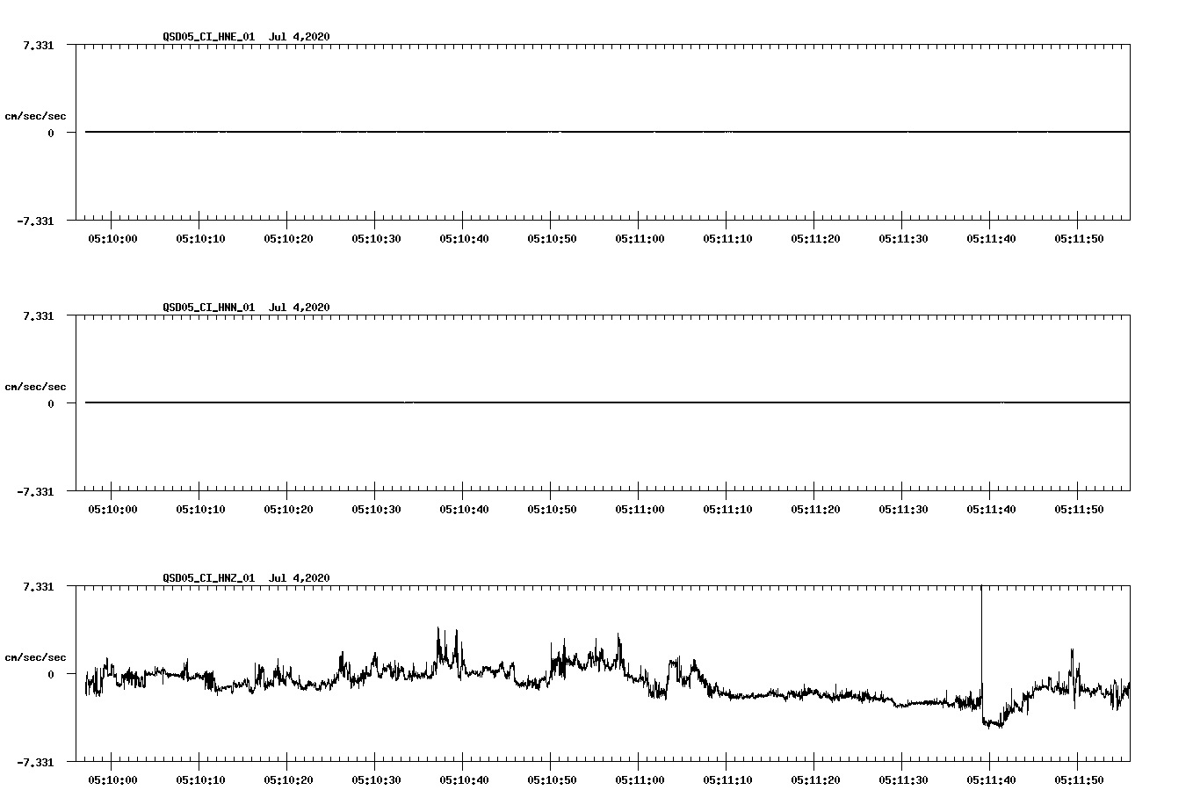Click the 05:10:20 time label under HNZ plot
Viewport: 1193px width, 812px height.
(288, 779)
